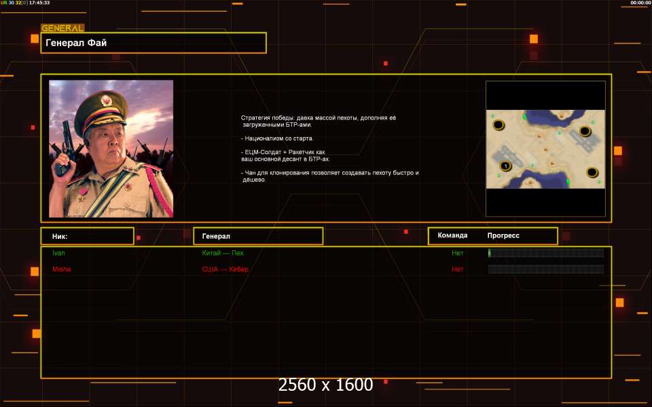Click the desert minimap preview
This screenshot has width=652, height=407.
point(545,149)
